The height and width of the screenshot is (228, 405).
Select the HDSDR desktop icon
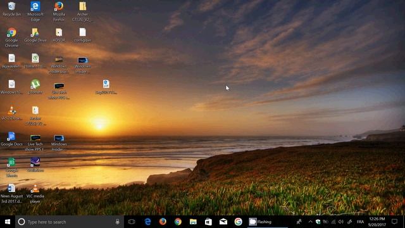[59, 35]
